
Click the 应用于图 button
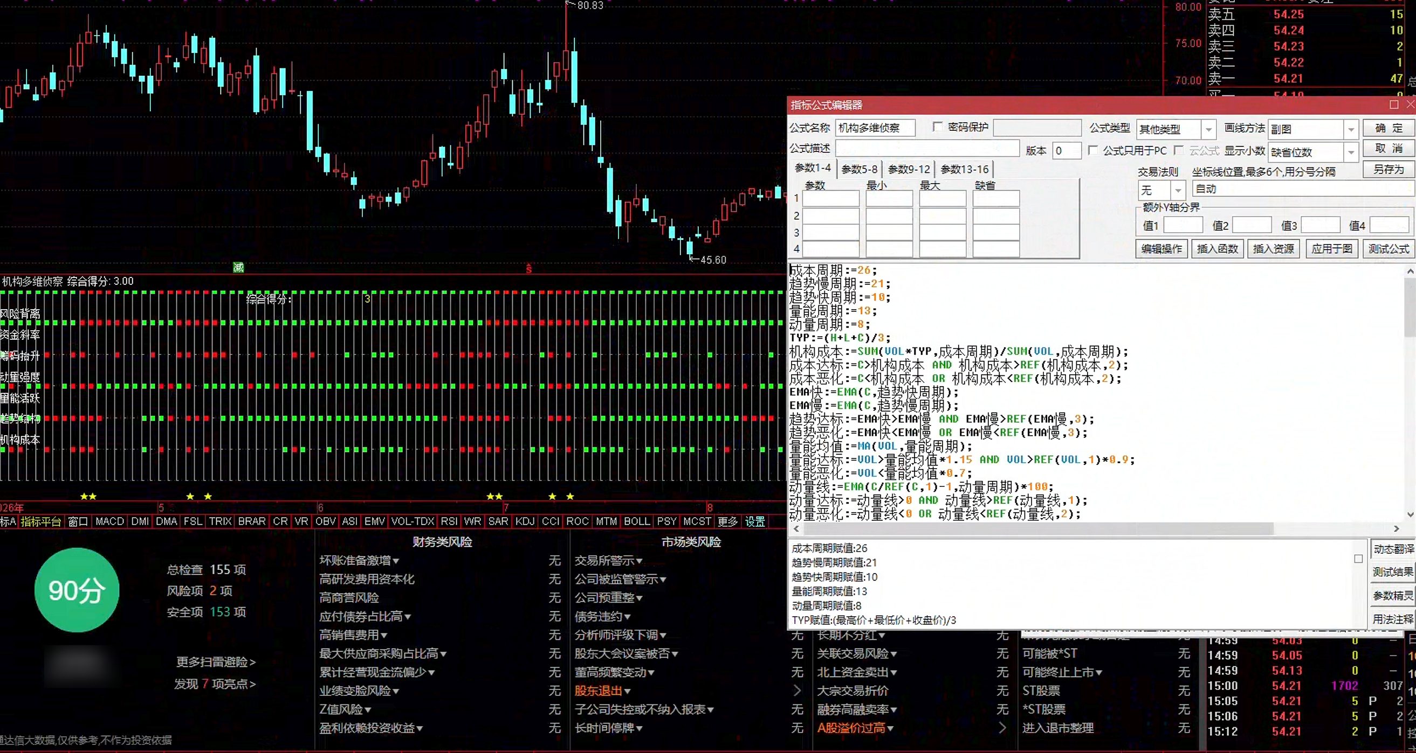(x=1331, y=249)
